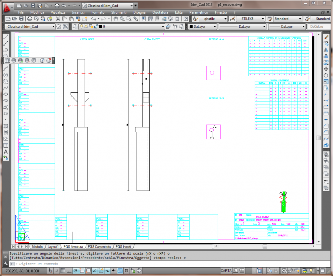This screenshot has height=276, width=333.
Task: Open the DaLayer color control swatch
Action: [202, 27]
